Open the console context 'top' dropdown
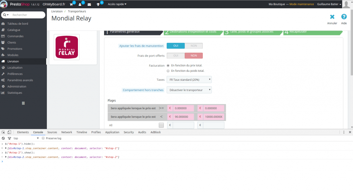Viewport: 353px width, 192px height. 26,138
